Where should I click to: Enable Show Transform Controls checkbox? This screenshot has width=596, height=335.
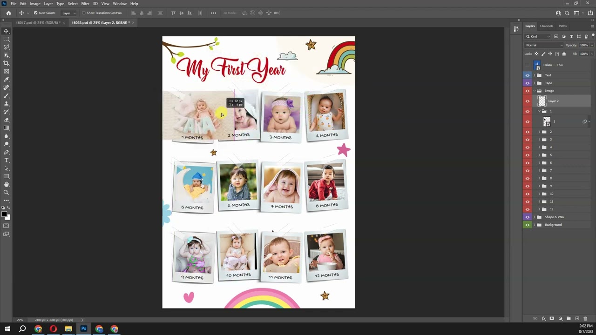click(x=84, y=13)
